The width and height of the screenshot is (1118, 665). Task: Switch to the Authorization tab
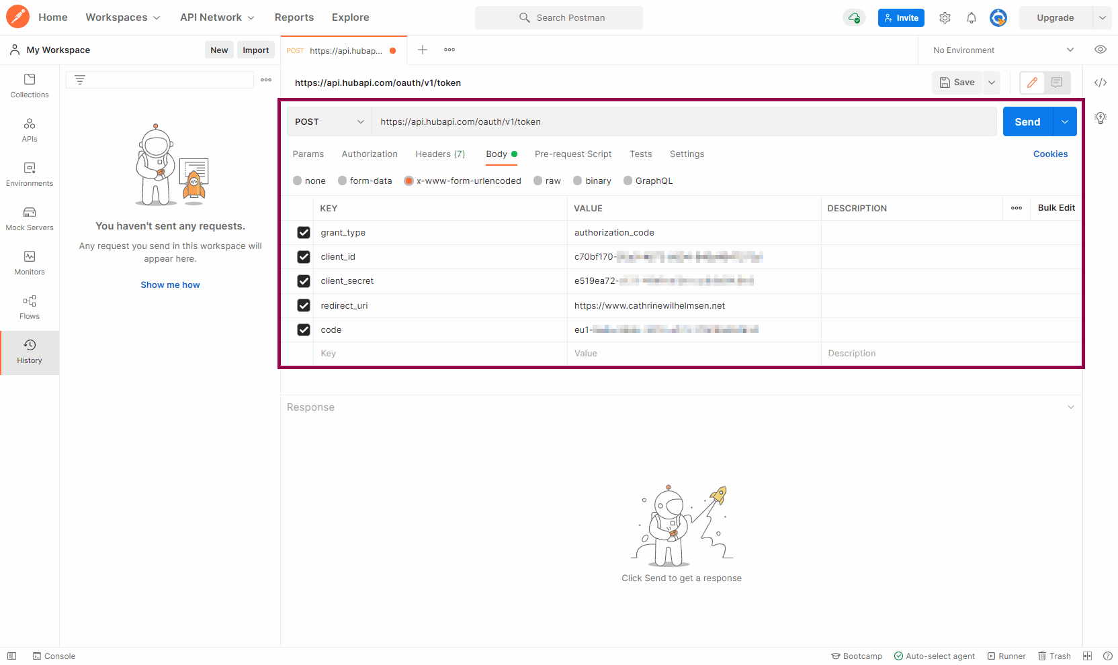[370, 154]
